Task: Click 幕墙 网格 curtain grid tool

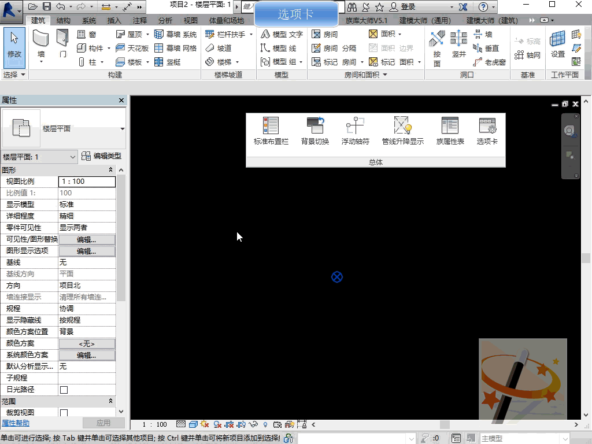Action: coord(176,48)
